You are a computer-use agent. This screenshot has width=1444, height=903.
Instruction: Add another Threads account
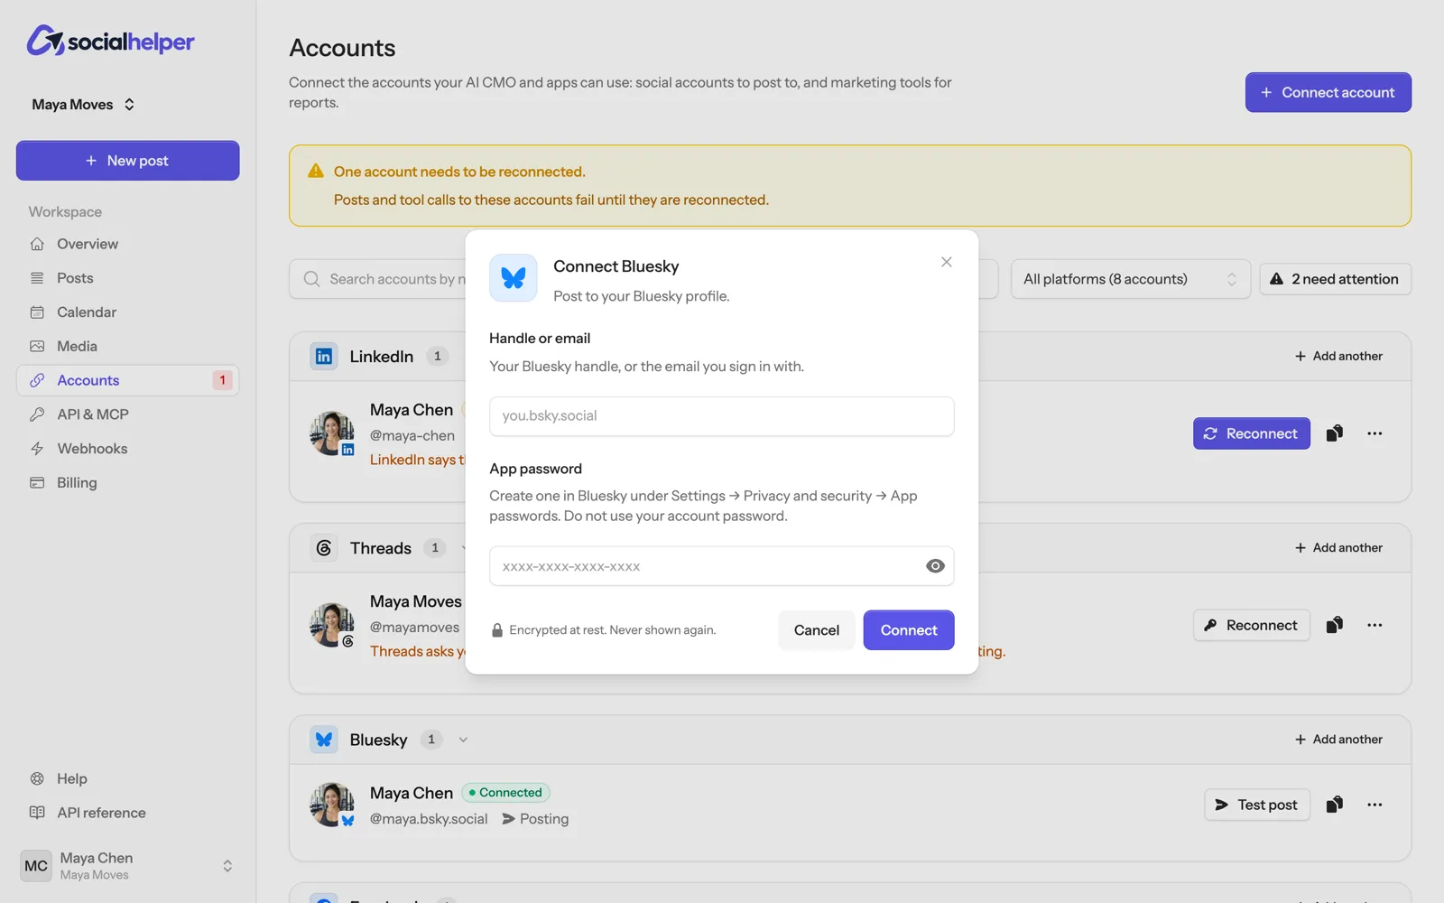pyautogui.click(x=1338, y=548)
